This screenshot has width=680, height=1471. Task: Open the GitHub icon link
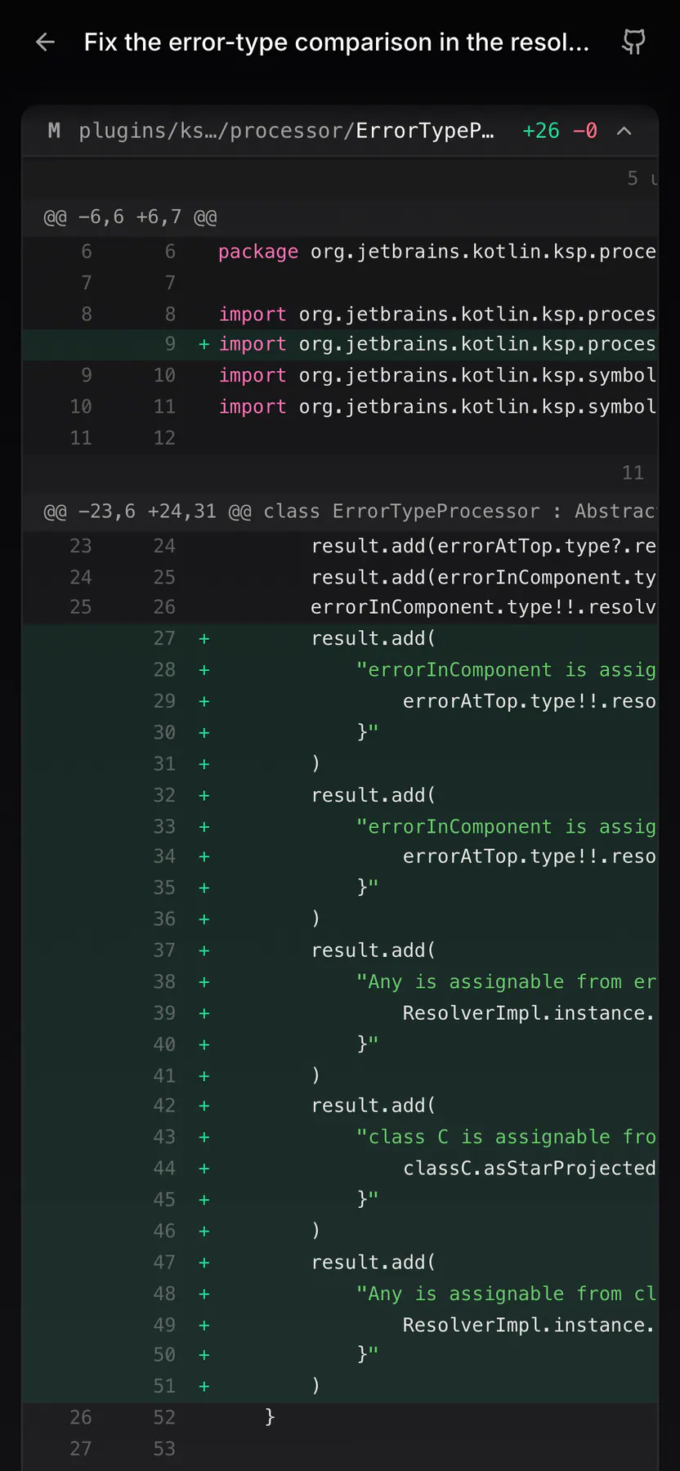[x=633, y=42]
